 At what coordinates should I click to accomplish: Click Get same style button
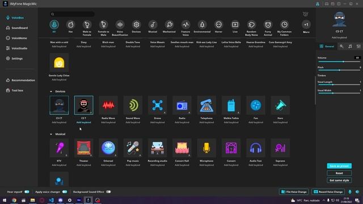[x=339, y=180]
